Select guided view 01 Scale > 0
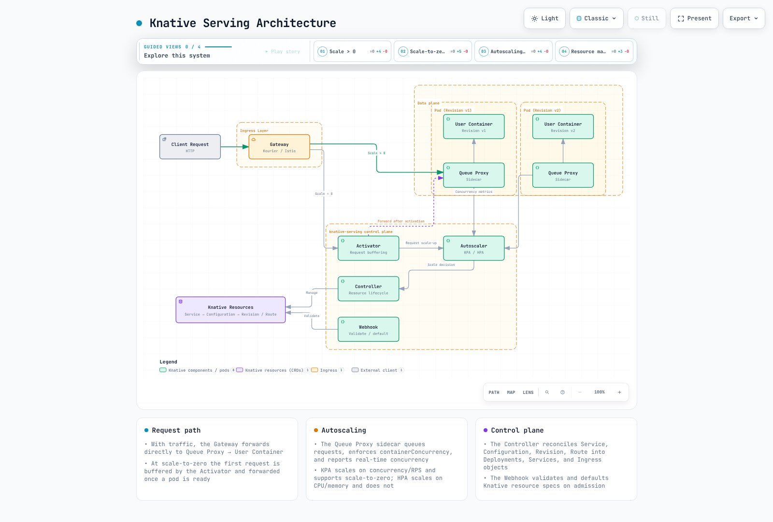This screenshot has width=773, height=522. pyautogui.click(x=353, y=51)
